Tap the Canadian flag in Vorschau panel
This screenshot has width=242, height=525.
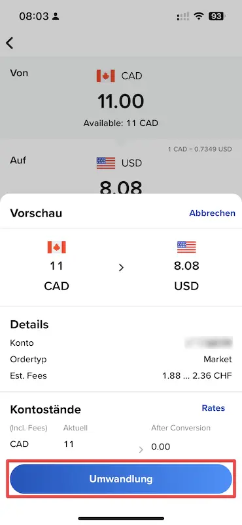[56, 247]
